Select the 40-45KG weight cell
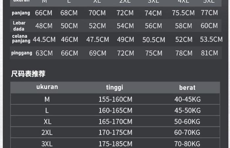The height and width of the screenshot is (148, 230). coord(187,99)
